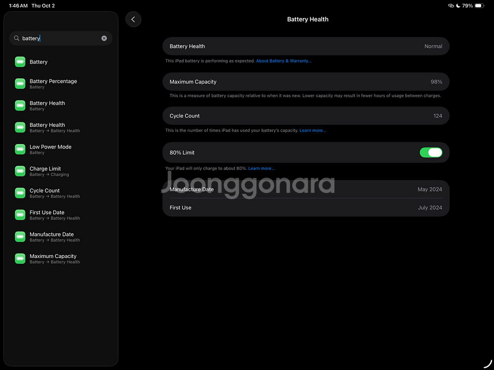Image resolution: width=494 pixels, height=370 pixels.
Task: Tap the Low Power Mode icon
Action: 20,149
